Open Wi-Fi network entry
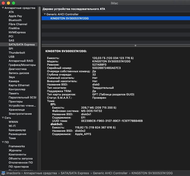Image resolution: width=190 pixels, height=176 pixels. tap(12, 126)
